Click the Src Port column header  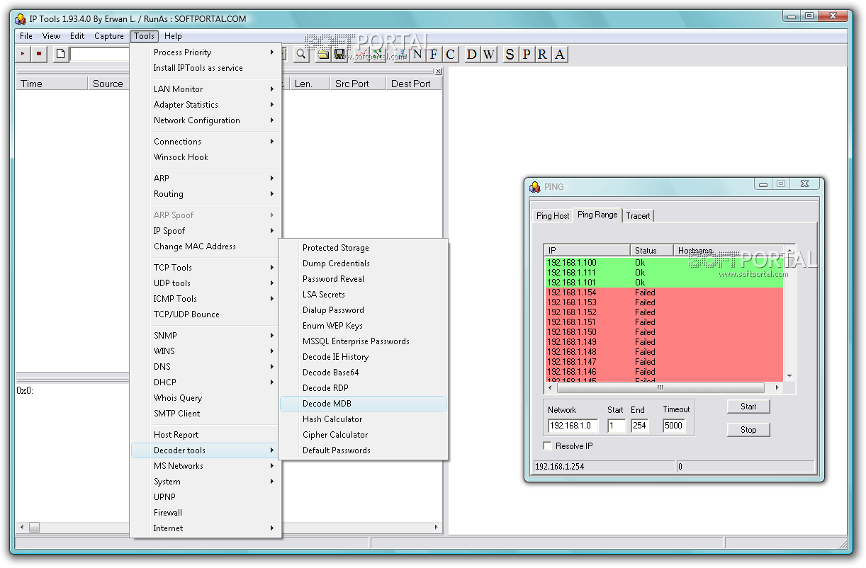(x=358, y=84)
